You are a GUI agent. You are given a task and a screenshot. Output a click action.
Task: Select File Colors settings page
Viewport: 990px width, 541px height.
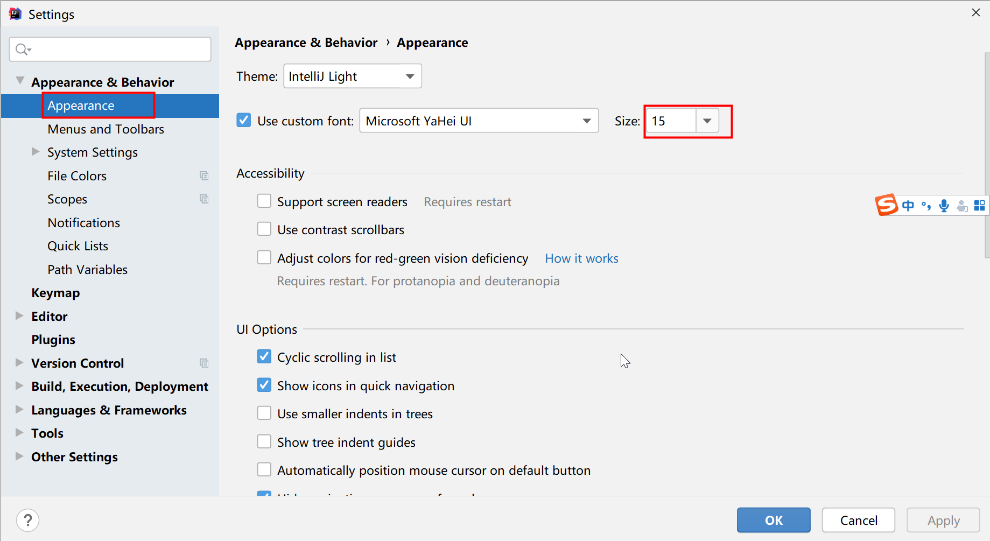pyautogui.click(x=110, y=176)
